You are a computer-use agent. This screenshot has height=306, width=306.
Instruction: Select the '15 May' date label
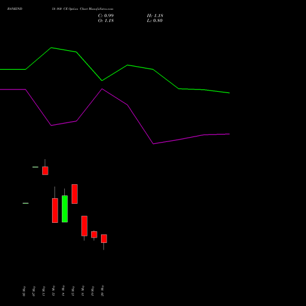(73, 291)
